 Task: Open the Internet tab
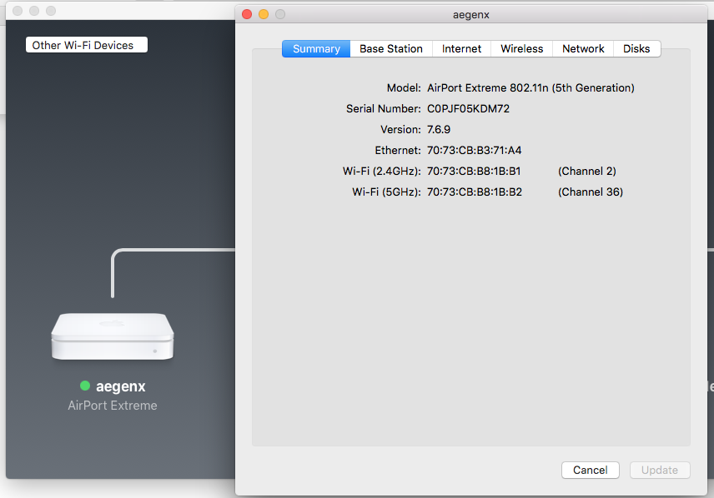[x=461, y=48]
